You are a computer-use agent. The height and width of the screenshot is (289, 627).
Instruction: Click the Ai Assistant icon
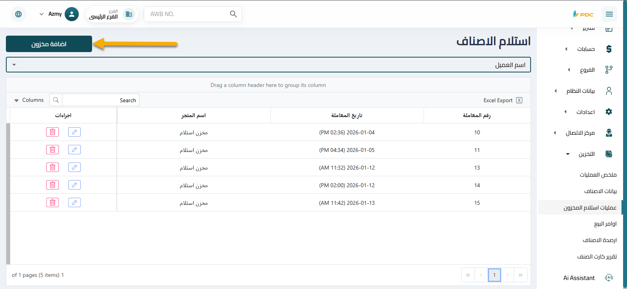(x=609, y=278)
